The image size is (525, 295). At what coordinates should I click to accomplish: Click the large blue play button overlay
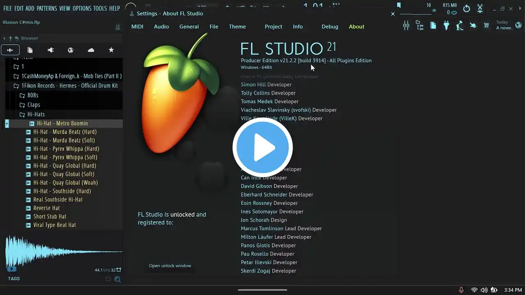click(262, 147)
